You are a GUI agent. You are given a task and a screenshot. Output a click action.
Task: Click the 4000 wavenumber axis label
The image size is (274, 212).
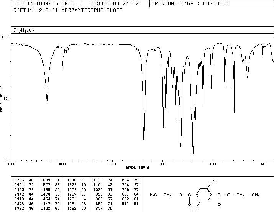pyautogui.click(x=11, y=164)
